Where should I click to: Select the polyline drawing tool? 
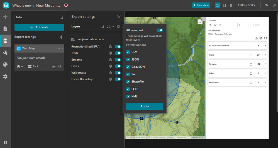point(215,25)
